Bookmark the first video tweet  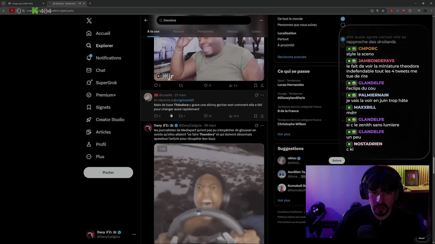tap(256, 85)
